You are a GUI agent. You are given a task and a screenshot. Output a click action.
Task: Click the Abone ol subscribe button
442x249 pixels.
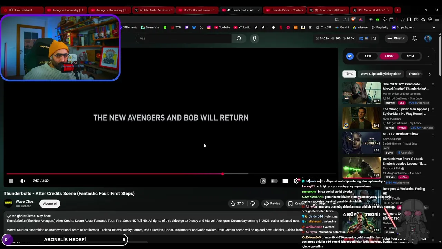click(50, 204)
